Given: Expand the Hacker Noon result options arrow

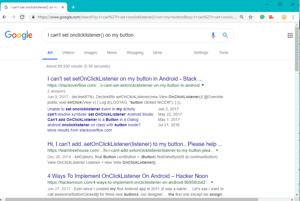Looking at the screenshot, I should tap(212, 182).
